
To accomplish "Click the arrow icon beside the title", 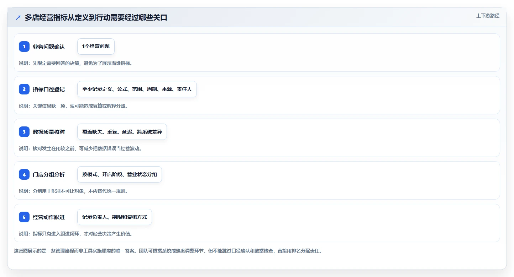I will (x=18, y=18).
